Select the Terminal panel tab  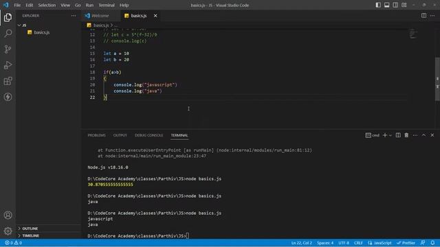click(x=179, y=135)
